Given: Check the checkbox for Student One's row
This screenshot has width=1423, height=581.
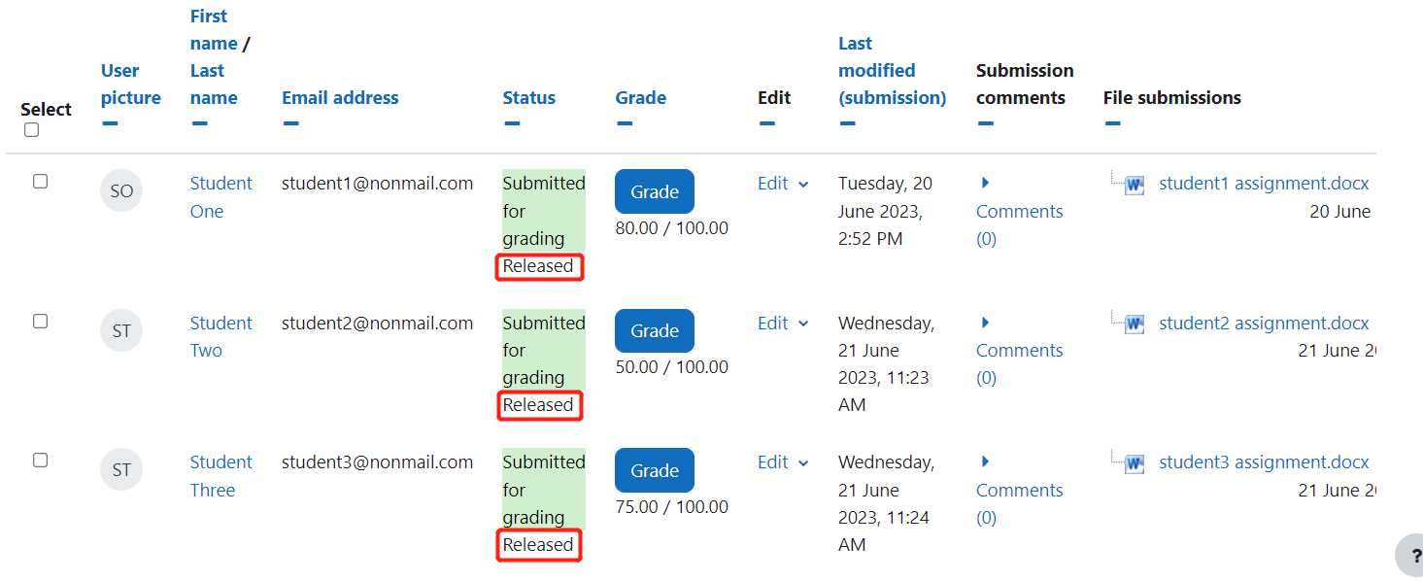Looking at the screenshot, I should click(40, 182).
